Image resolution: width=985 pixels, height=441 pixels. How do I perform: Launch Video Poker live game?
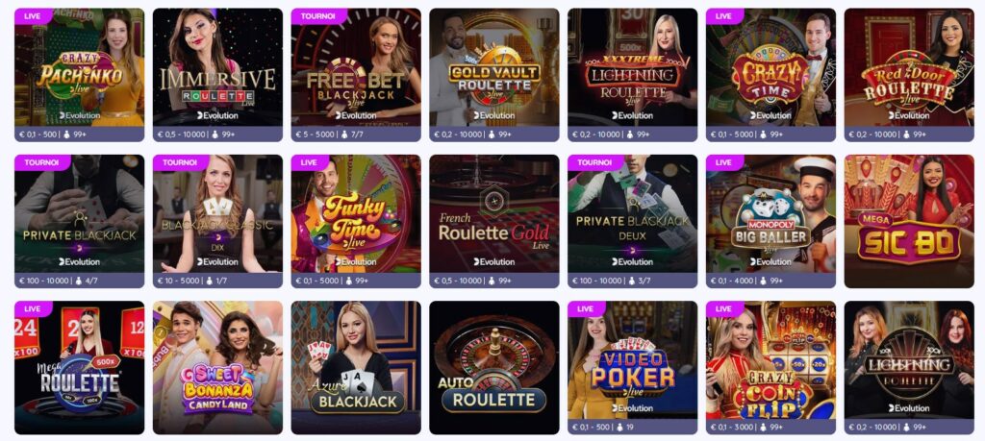632,368
